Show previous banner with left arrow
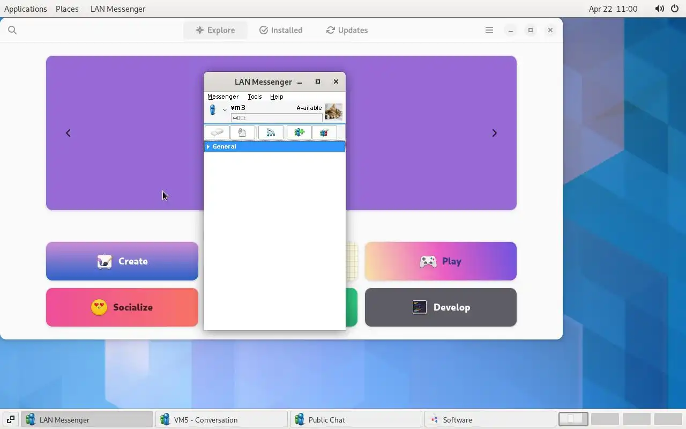Image resolution: width=686 pixels, height=429 pixels. tap(68, 133)
